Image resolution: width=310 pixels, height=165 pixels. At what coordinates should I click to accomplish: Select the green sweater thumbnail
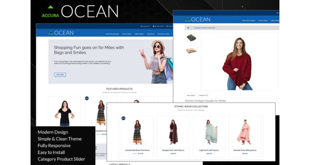tap(191, 38)
